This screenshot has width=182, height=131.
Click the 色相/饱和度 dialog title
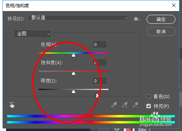(x=17, y=6)
